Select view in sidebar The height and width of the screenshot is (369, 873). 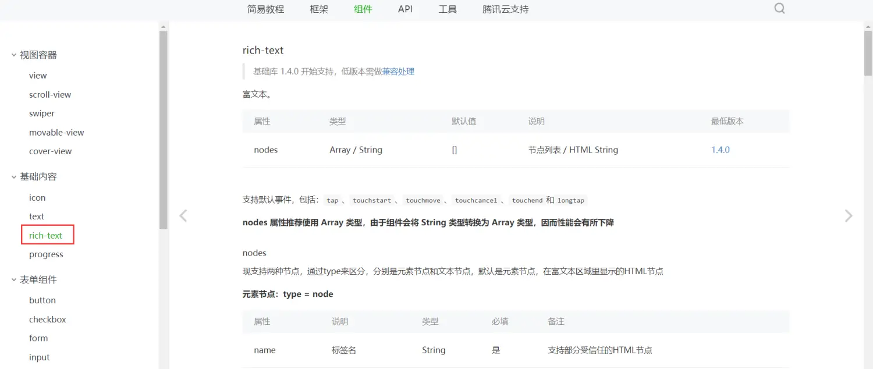(38, 76)
